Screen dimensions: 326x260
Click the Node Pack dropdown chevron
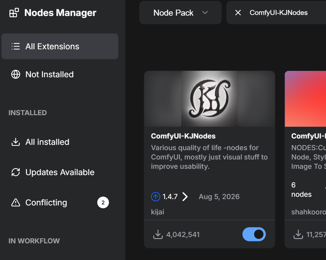coord(205,13)
